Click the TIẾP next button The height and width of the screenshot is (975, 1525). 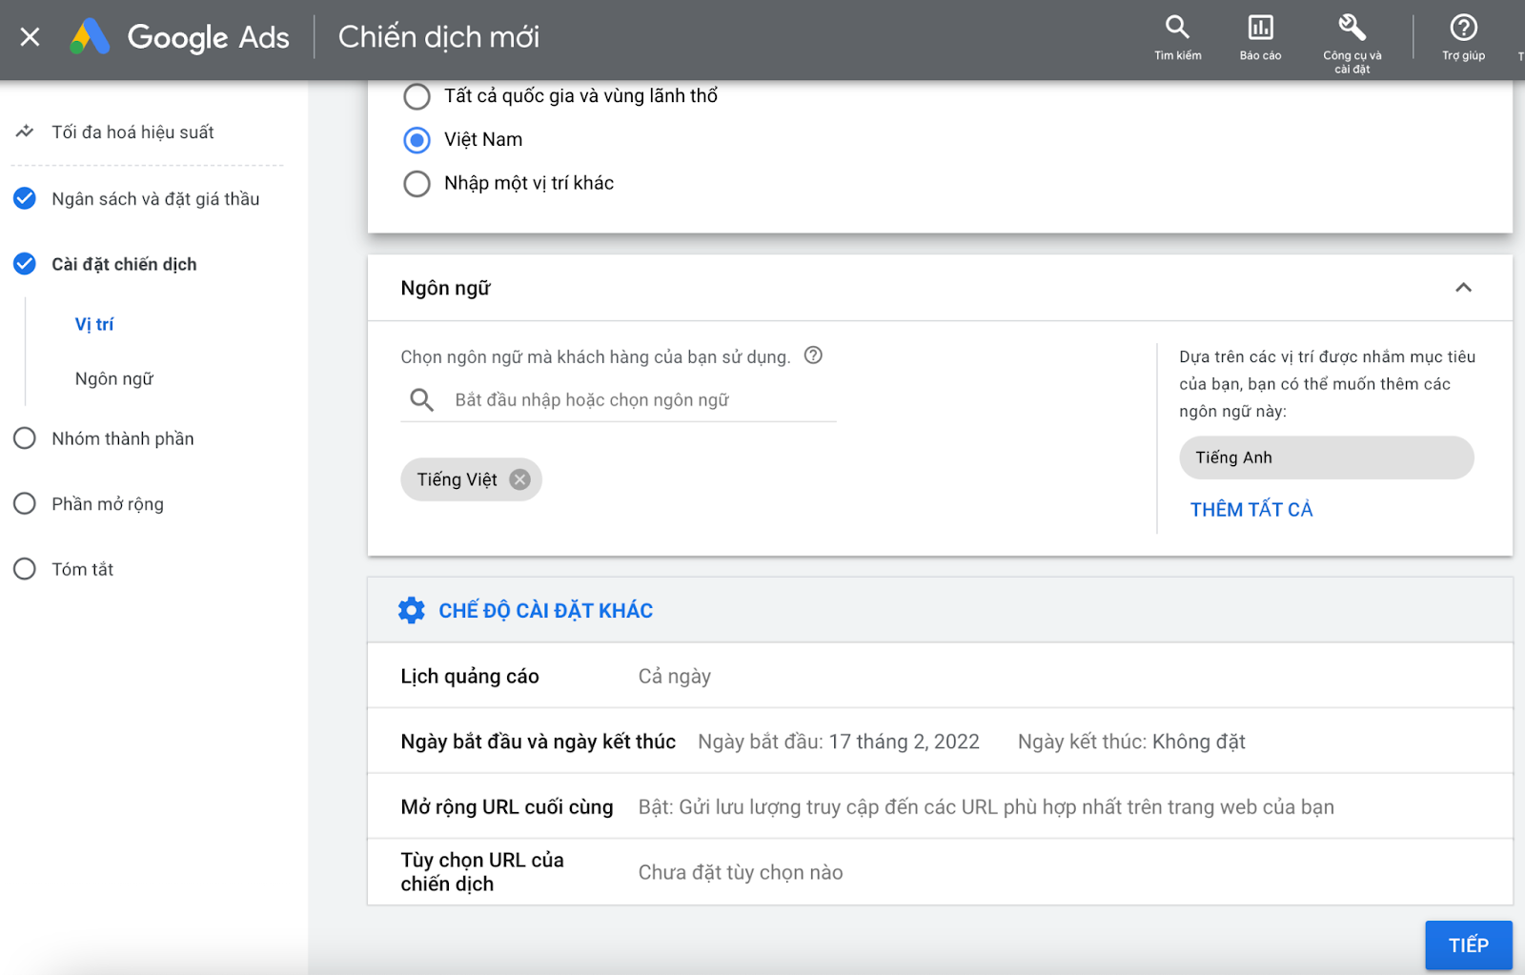click(1468, 945)
